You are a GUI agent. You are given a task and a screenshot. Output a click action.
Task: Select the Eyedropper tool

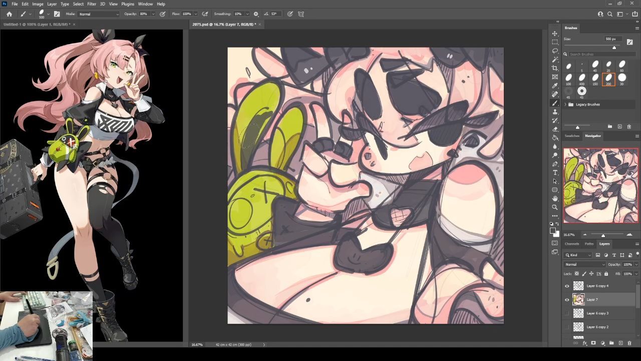click(555, 86)
